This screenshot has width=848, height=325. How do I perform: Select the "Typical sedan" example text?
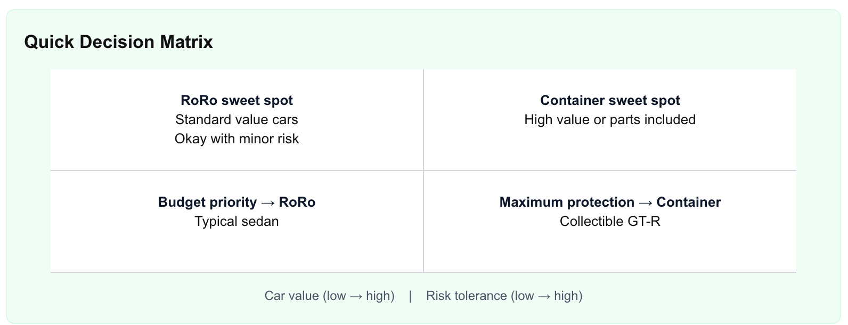[x=237, y=221]
